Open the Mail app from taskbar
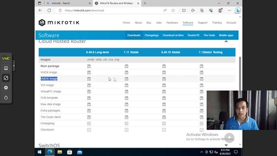This screenshot has width=277, height=156. pos(80,152)
